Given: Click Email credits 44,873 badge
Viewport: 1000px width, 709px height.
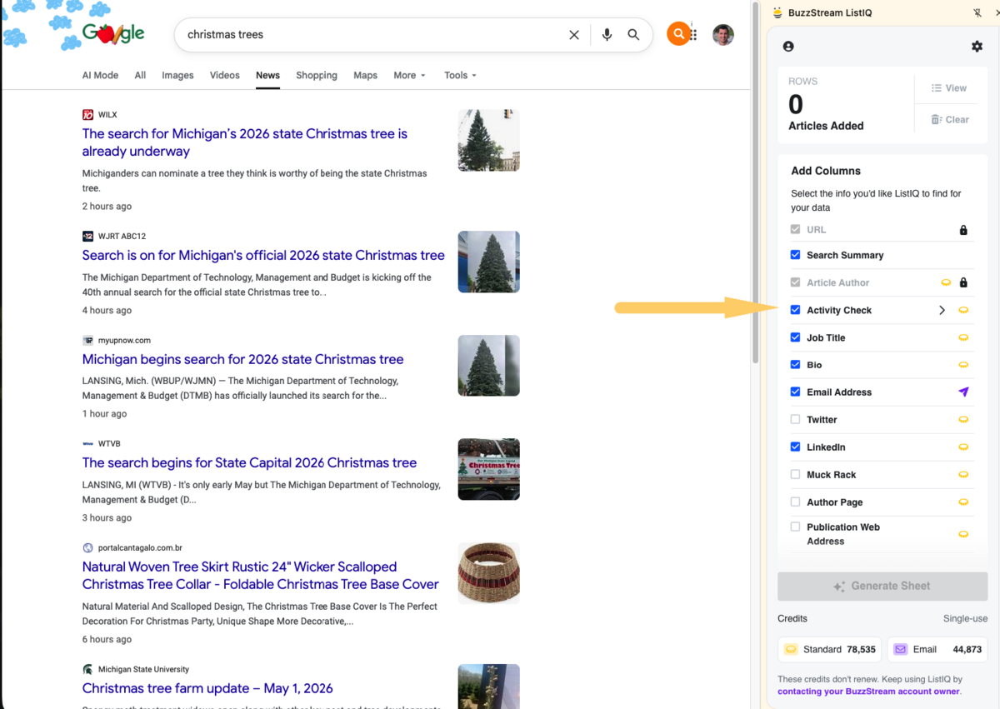Looking at the screenshot, I should point(937,649).
